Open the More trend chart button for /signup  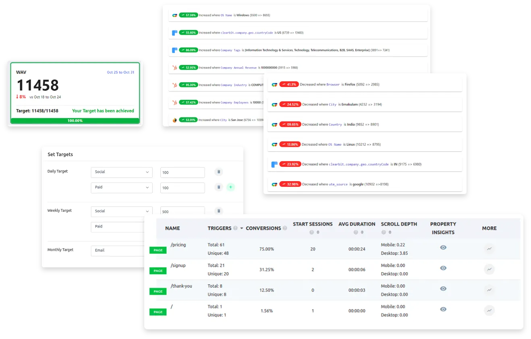pos(489,269)
